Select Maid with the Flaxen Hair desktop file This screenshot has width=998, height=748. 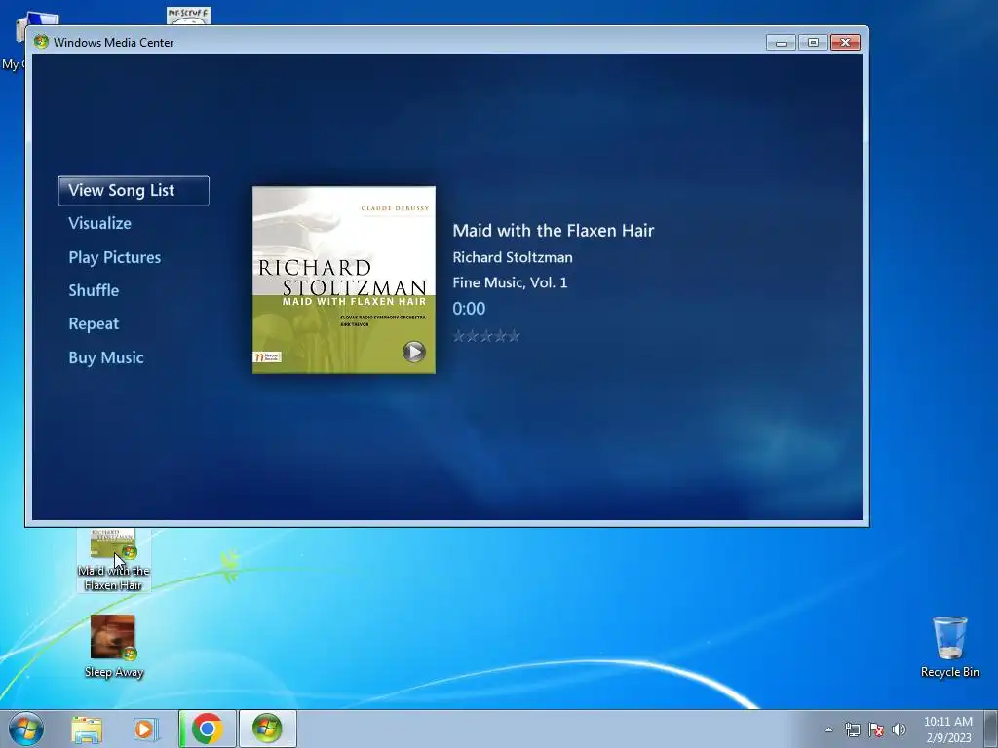click(113, 560)
